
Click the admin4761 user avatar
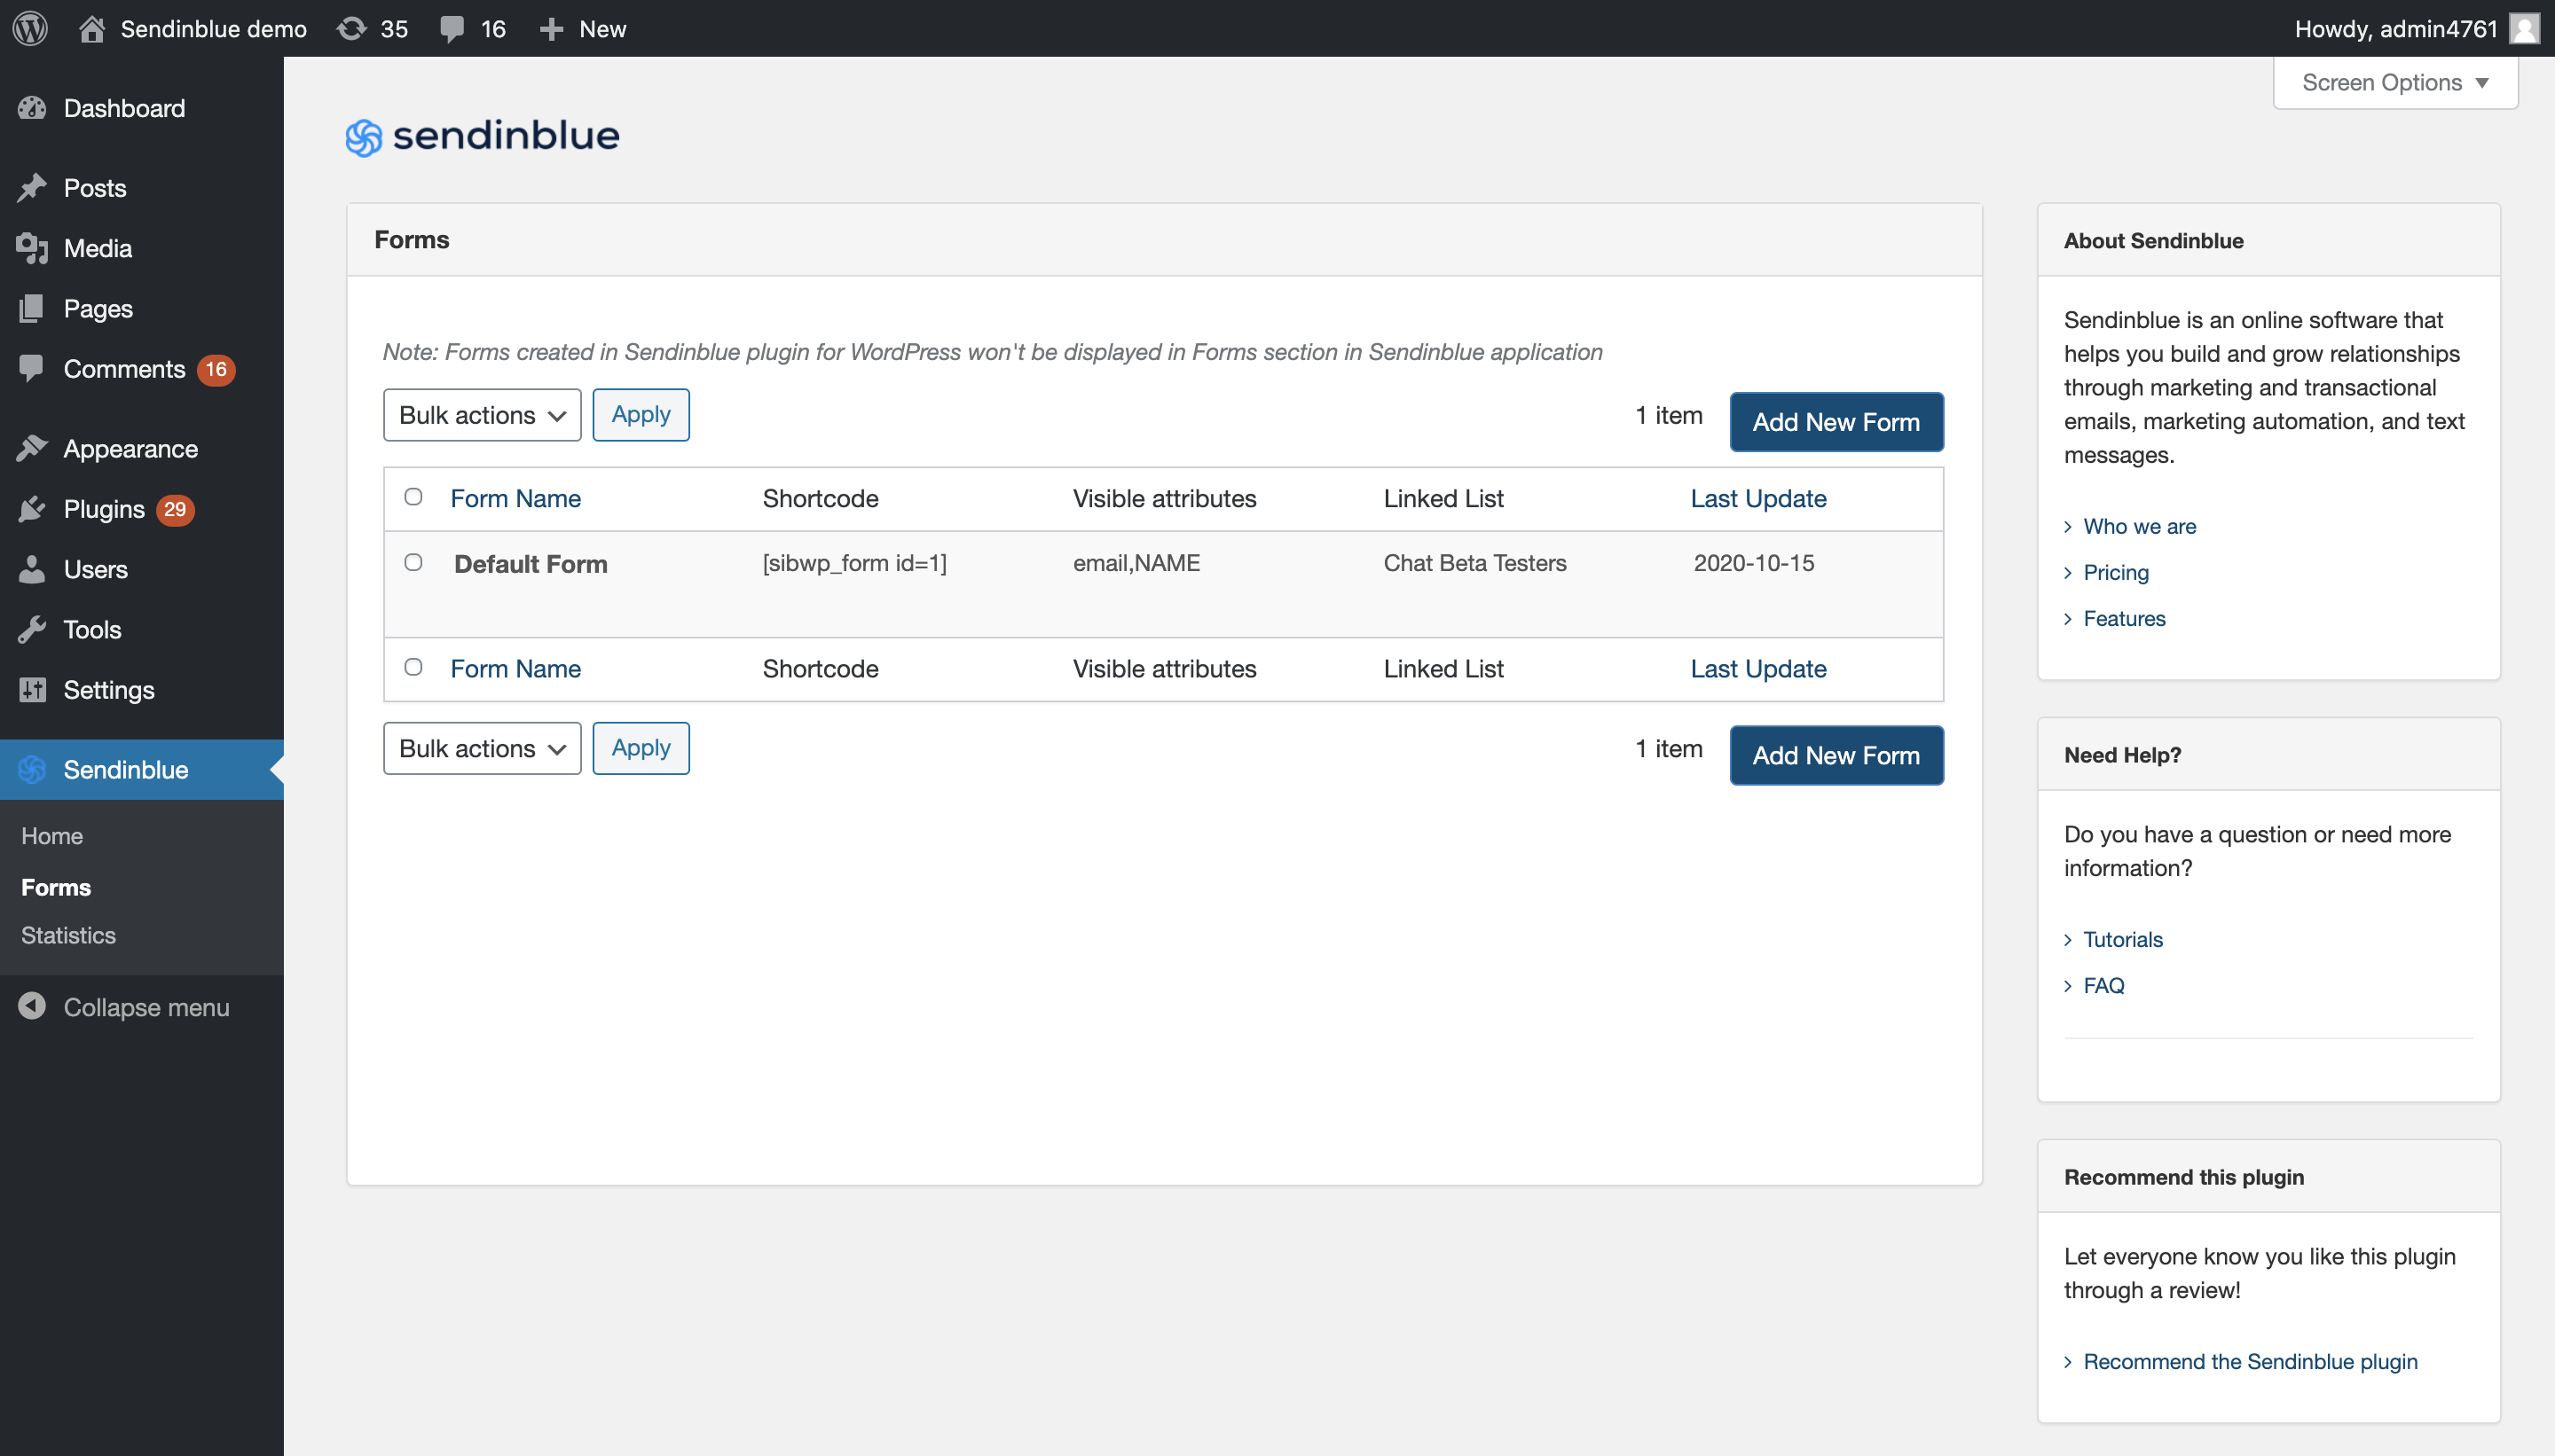[2524, 28]
